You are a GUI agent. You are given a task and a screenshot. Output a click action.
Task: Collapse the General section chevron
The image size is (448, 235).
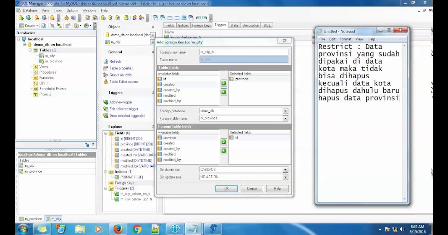153,52
